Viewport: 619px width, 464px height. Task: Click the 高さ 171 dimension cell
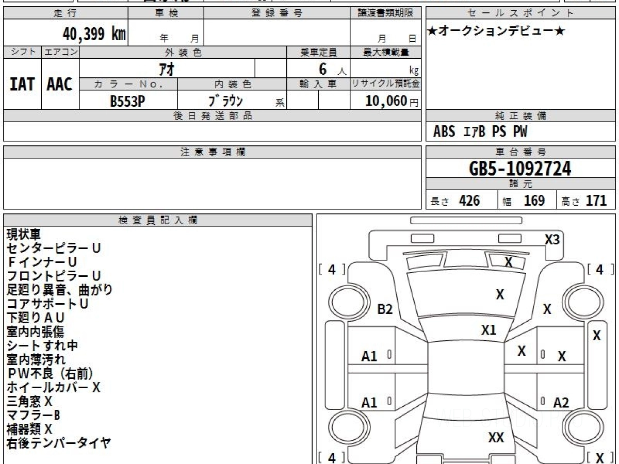click(x=586, y=200)
